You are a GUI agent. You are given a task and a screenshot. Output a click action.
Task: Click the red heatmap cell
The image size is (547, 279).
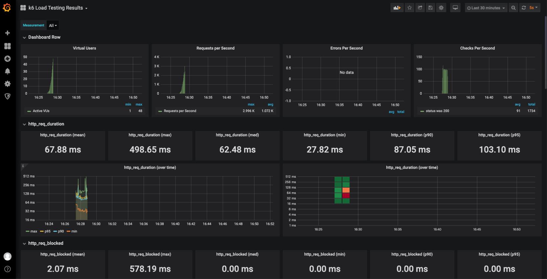[x=346, y=196]
